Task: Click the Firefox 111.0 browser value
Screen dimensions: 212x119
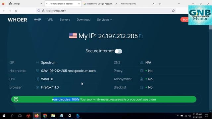Action: point(50,87)
